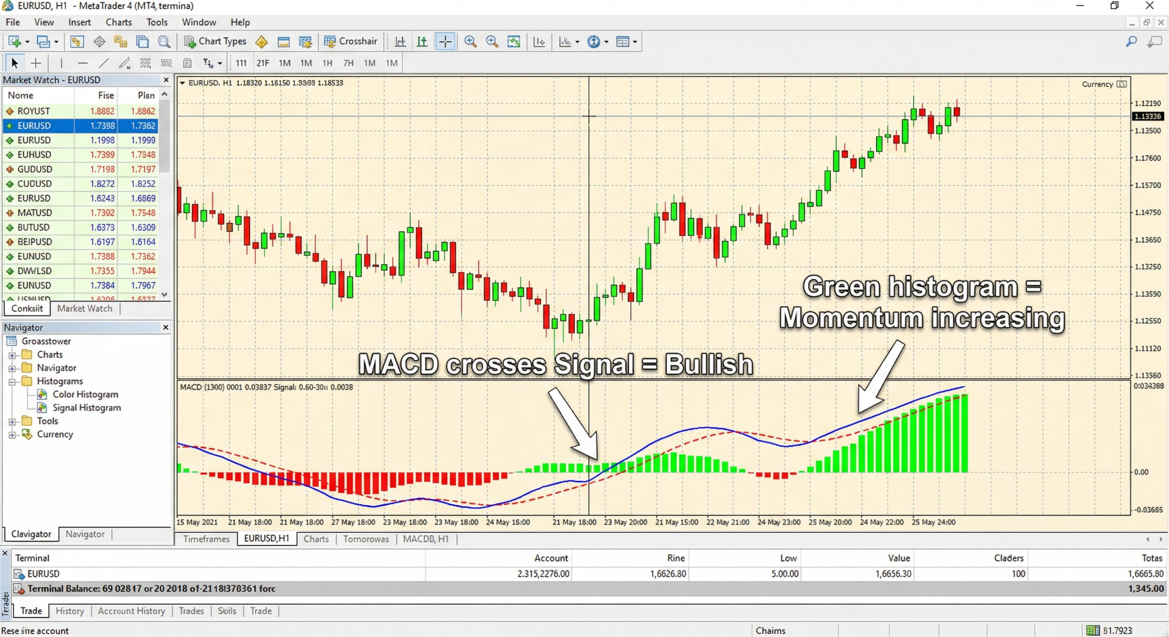This screenshot has width=1169, height=637.
Task: Zoom out on the chart
Action: (492, 41)
